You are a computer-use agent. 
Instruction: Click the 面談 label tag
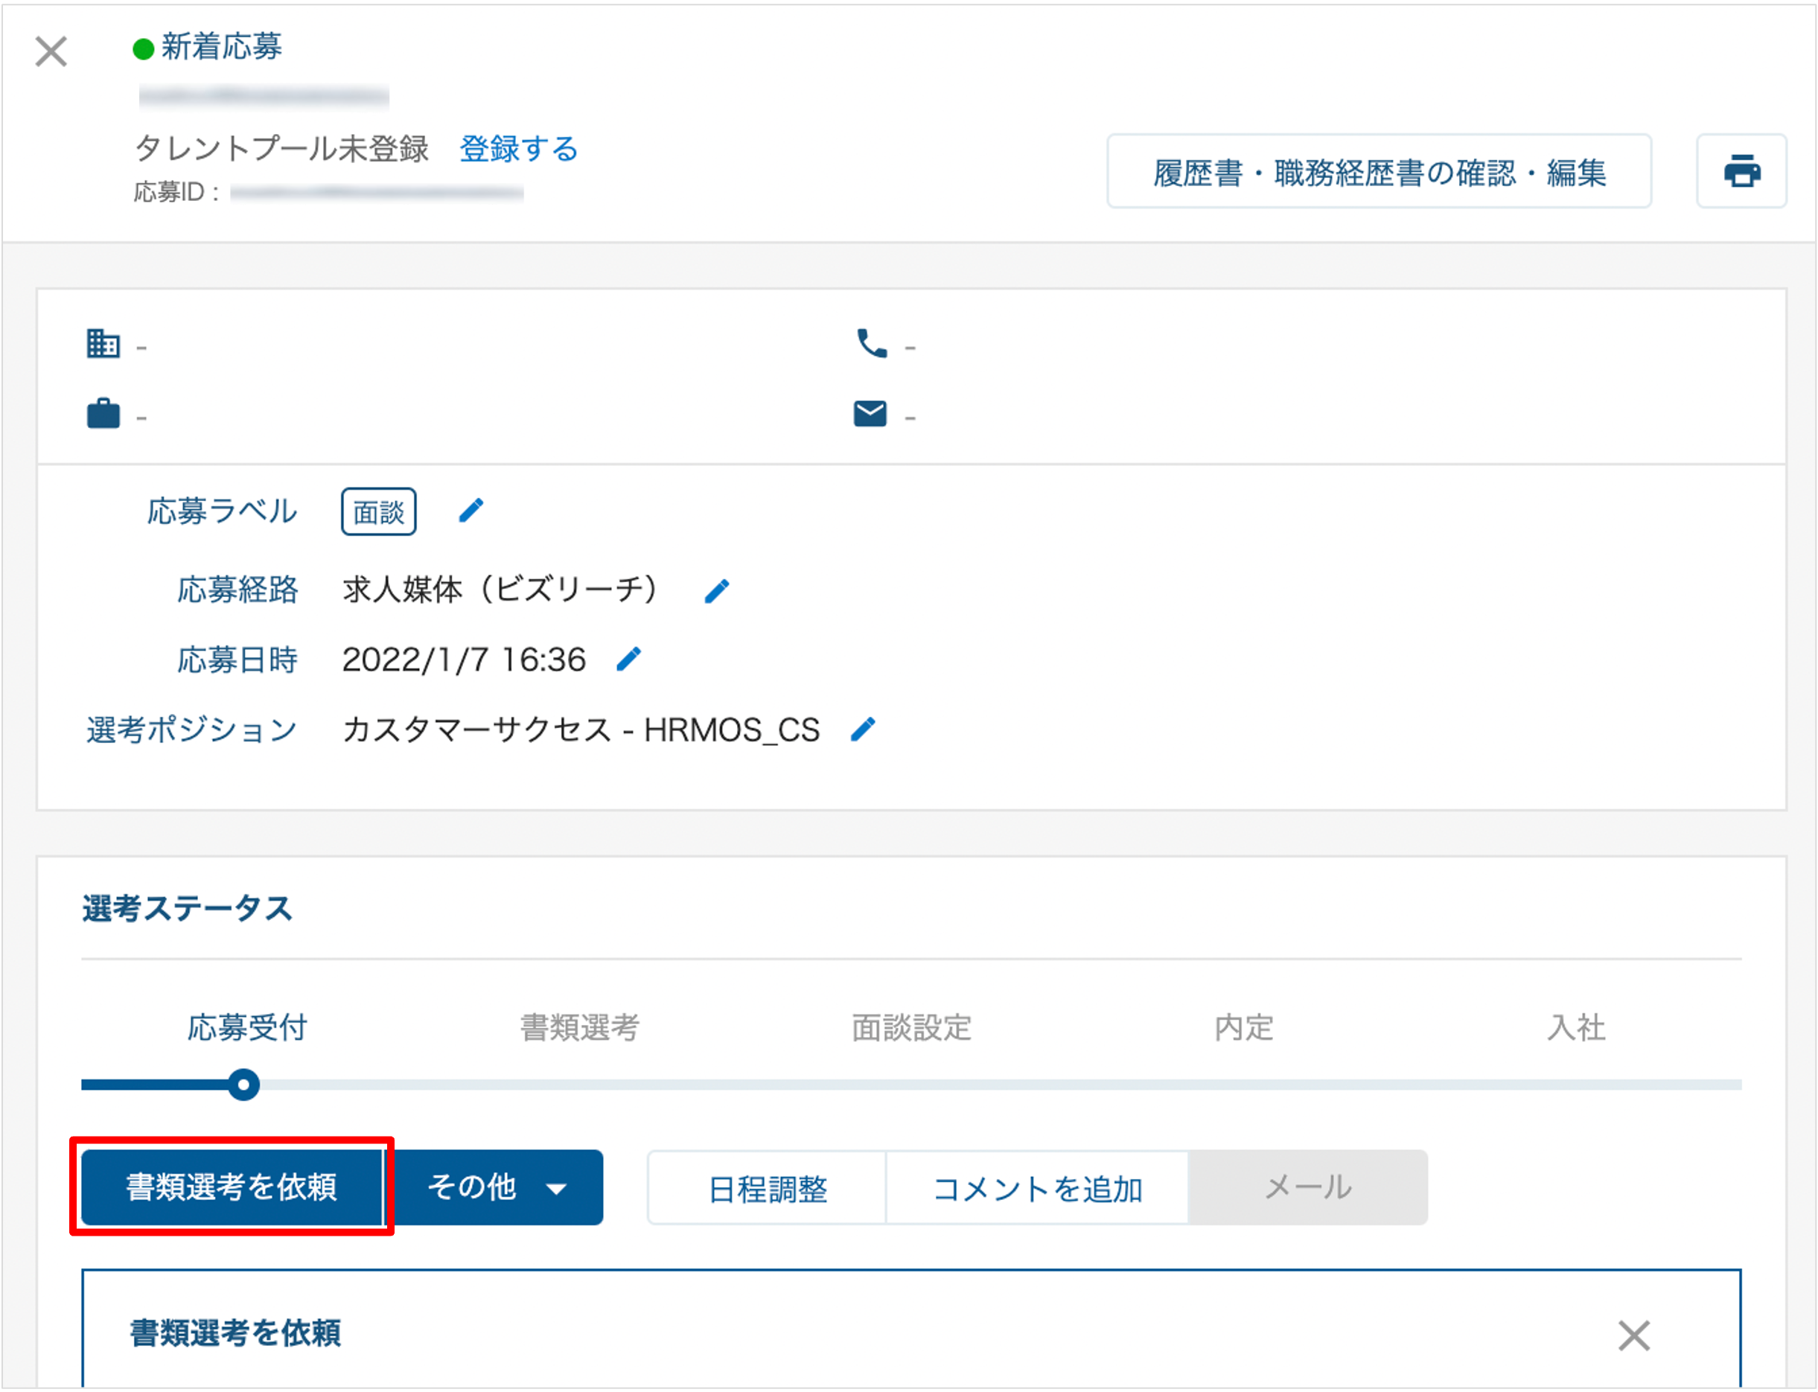tap(379, 512)
